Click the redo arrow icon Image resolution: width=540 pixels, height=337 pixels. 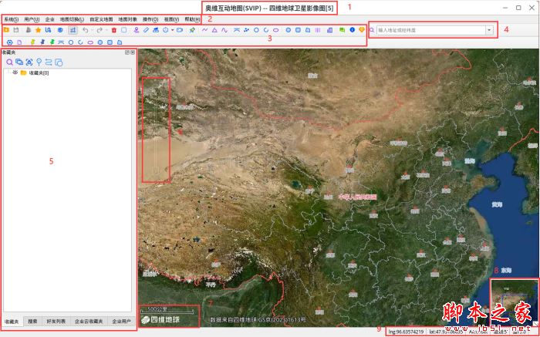click(x=100, y=30)
